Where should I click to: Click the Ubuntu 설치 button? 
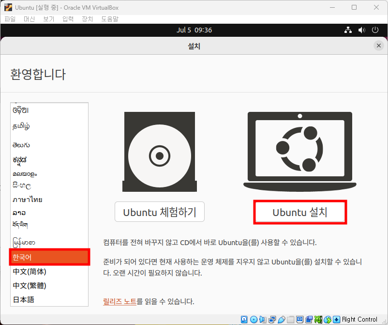300,212
